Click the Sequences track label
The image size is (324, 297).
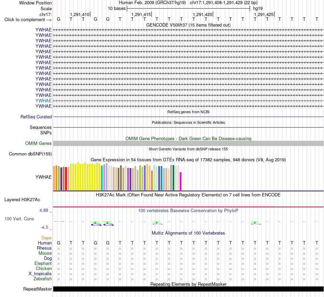click(41, 127)
